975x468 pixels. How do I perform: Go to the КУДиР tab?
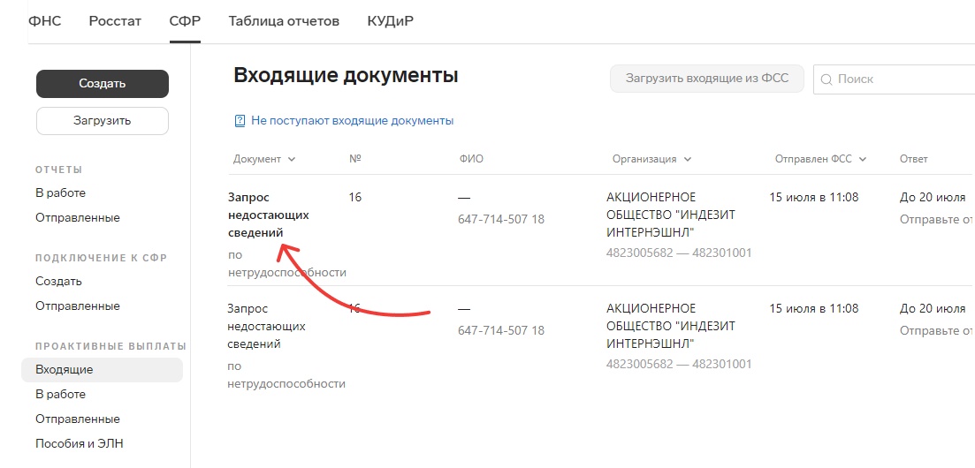(x=391, y=21)
